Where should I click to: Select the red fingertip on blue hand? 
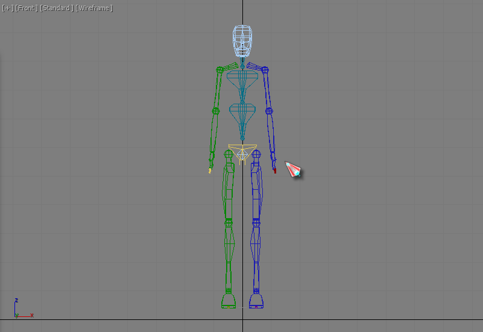coord(275,171)
